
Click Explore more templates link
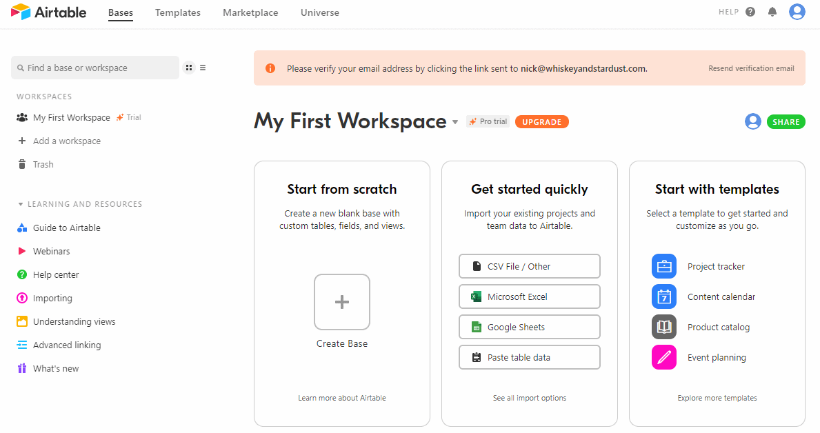[x=717, y=398]
